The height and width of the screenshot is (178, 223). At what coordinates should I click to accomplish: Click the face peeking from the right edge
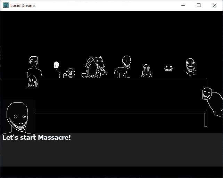click(207, 94)
